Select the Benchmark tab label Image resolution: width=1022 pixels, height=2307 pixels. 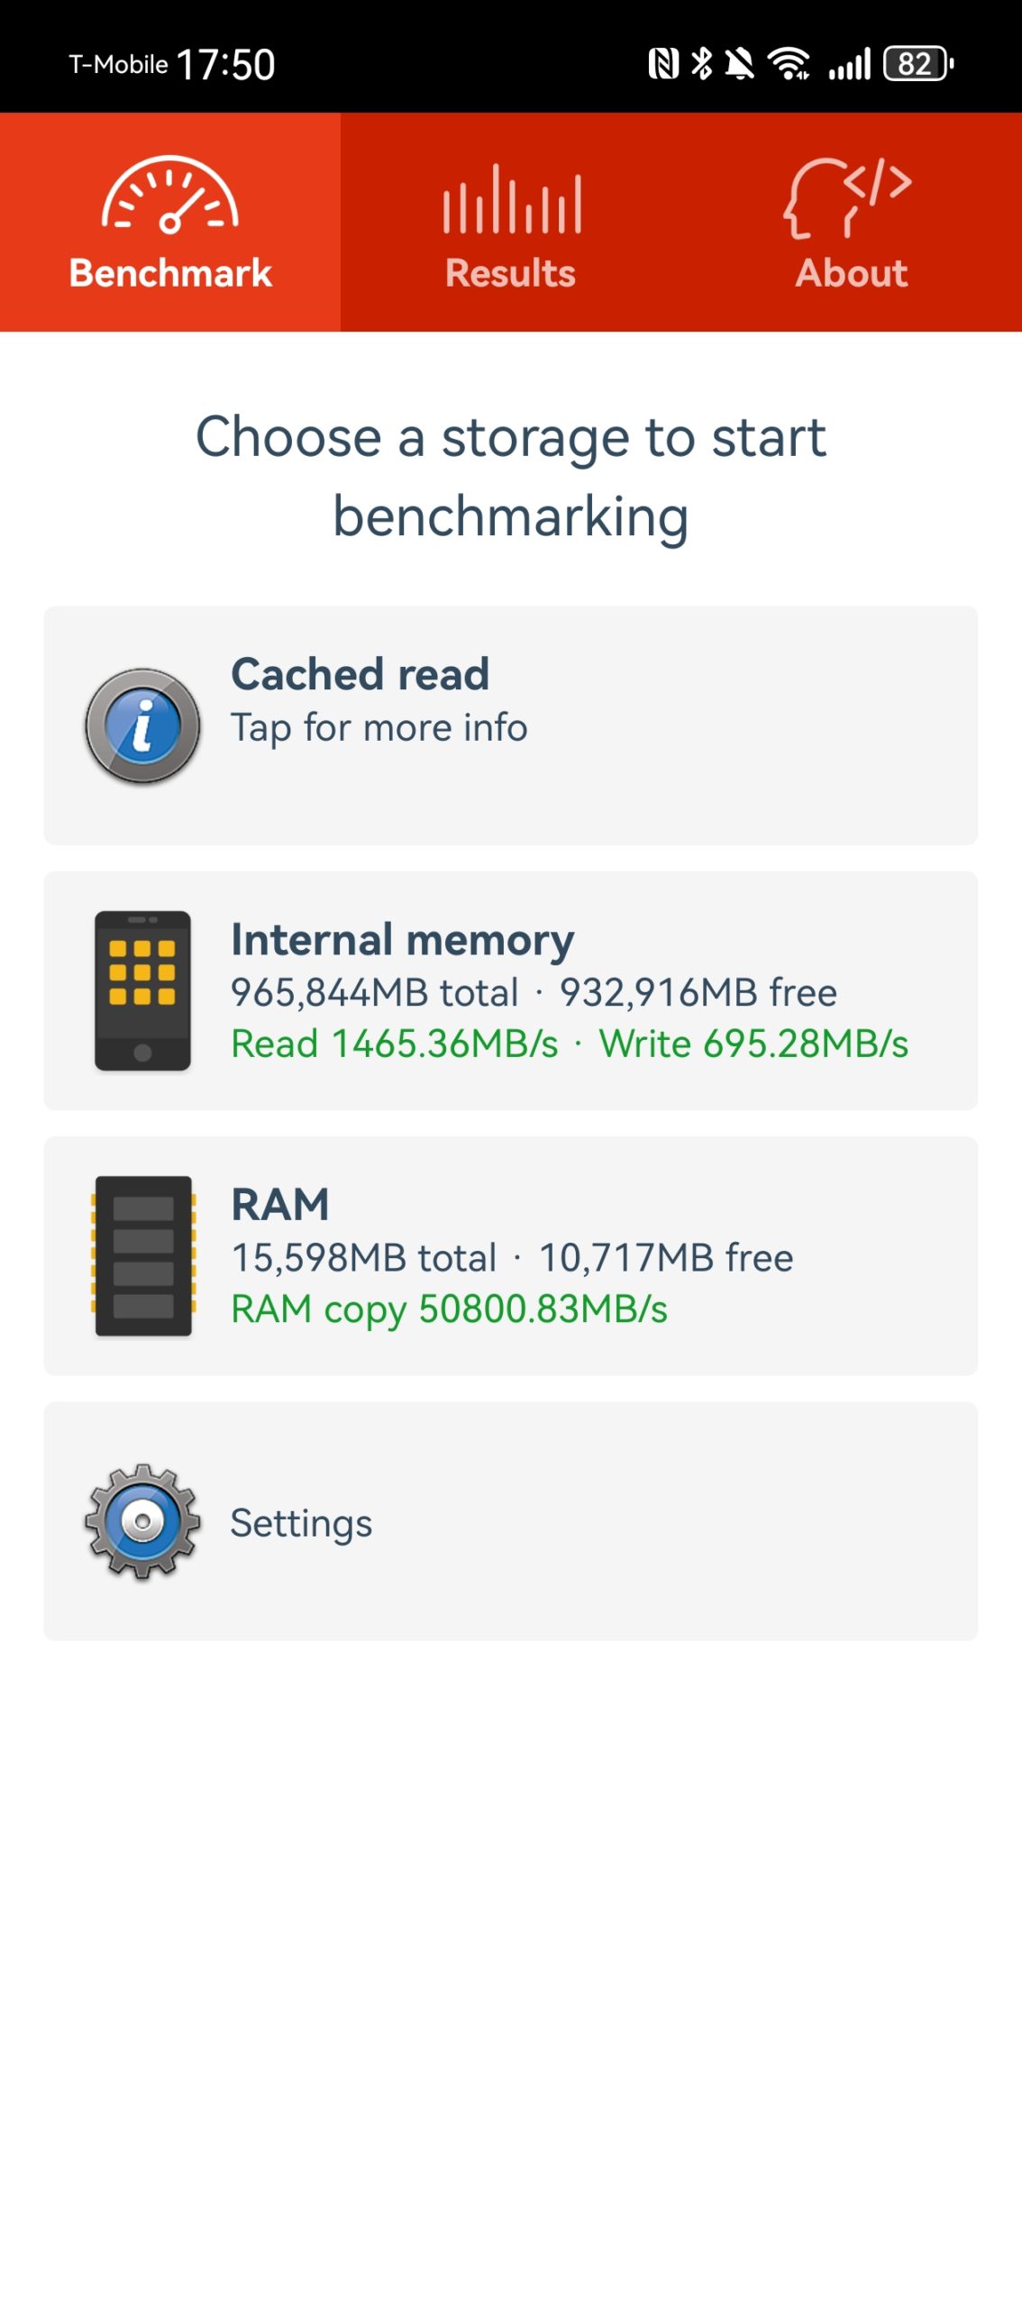click(170, 273)
